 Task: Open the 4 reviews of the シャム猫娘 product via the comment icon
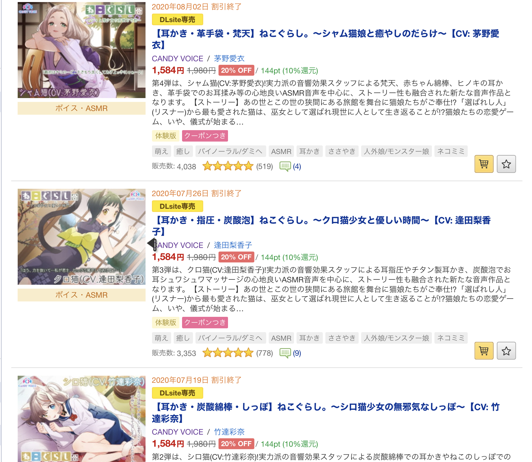(x=290, y=166)
